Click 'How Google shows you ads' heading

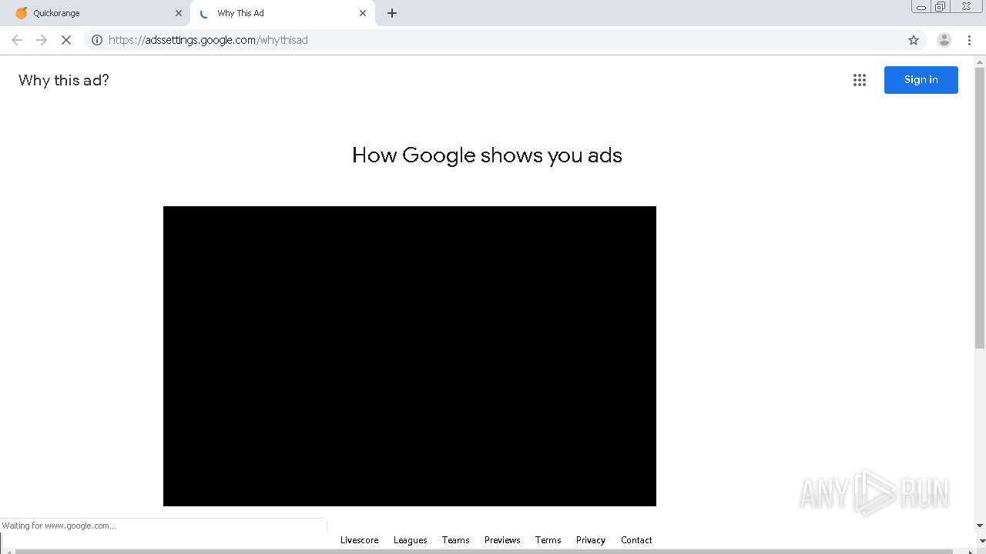tap(487, 155)
